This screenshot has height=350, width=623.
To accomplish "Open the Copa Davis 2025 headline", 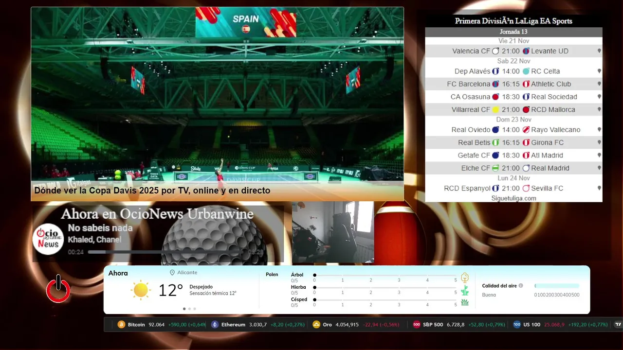I will pyautogui.click(x=152, y=191).
